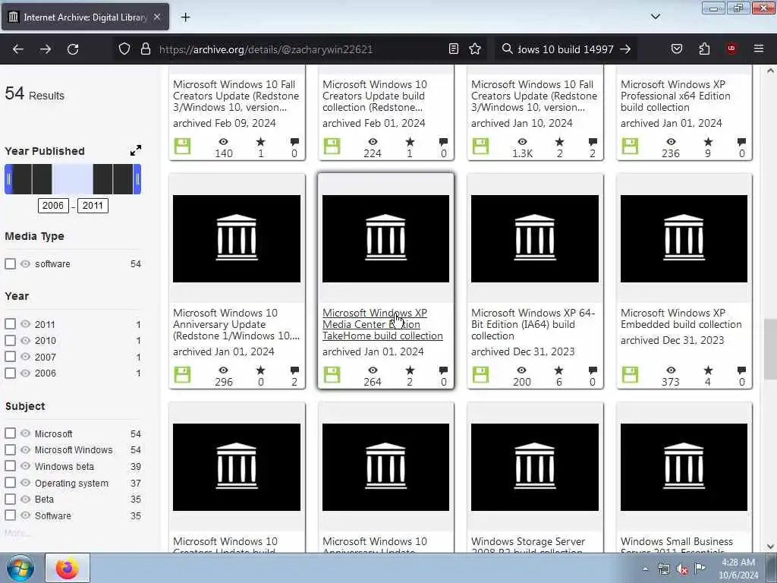The image size is (777, 583).
Task: Open the Firefox application menu
Action: [759, 49]
